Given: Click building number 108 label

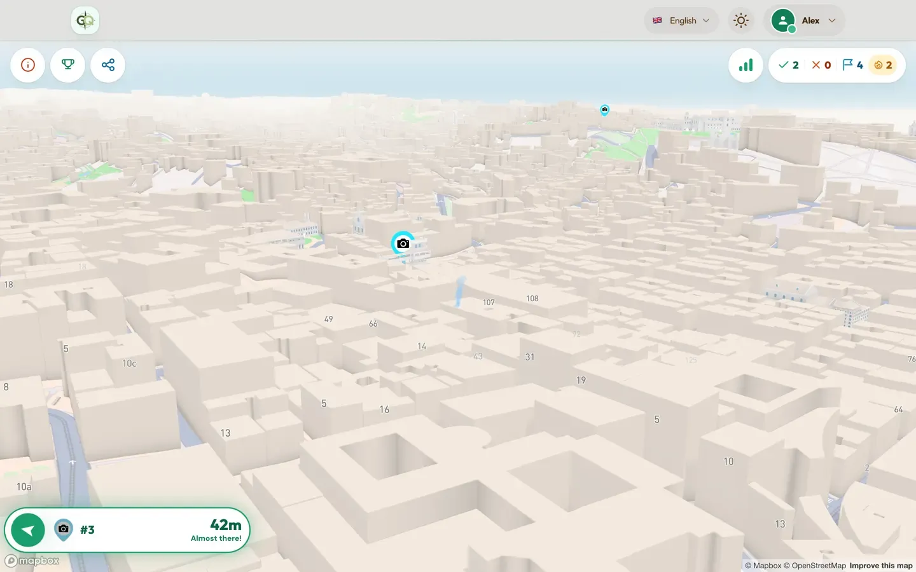Looking at the screenshot, I should [x=532, y=299].
